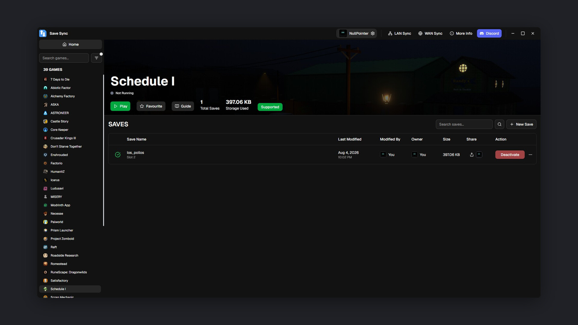Minimize the Save Sync window
This screenshot has height=325, width=578.
point(513,33)
